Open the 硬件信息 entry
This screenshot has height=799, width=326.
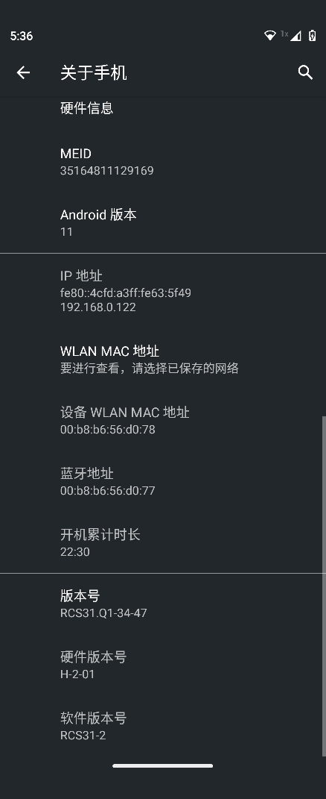[163, 108]
